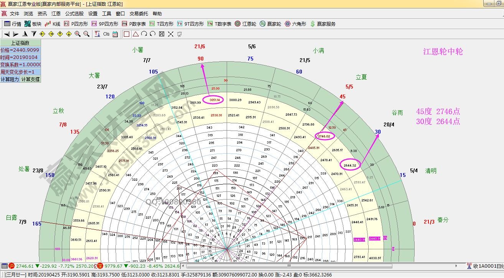This screenshot has height=278, width=504.
Task: Click the zoom in magnifier icon
Action: [x=77, y=34]
